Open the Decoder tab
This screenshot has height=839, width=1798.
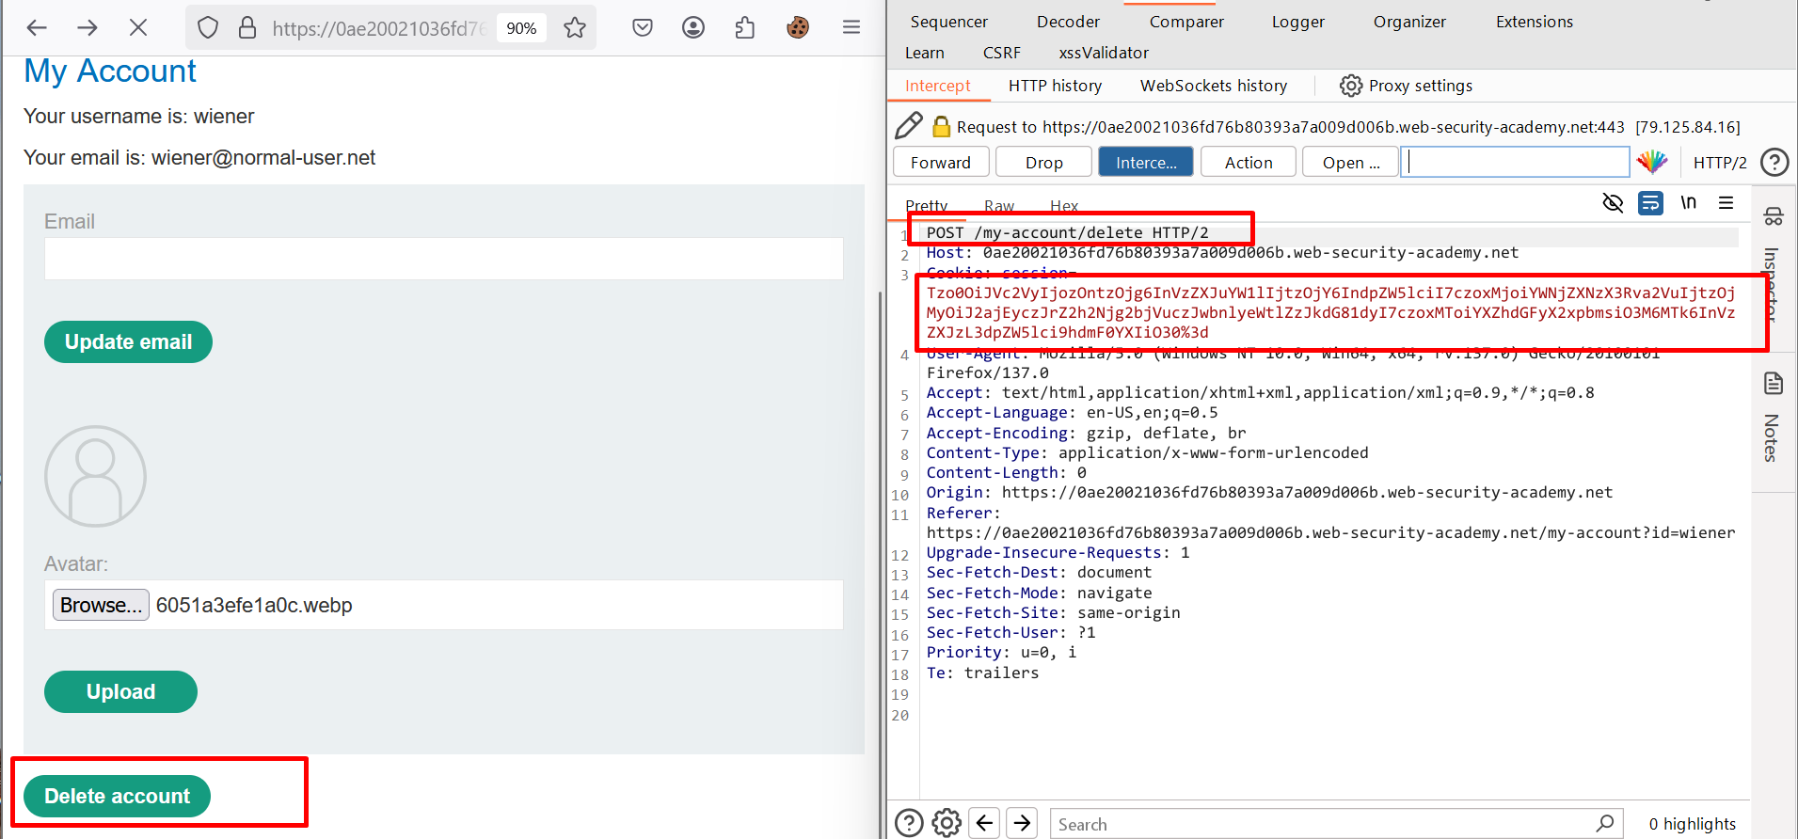click(1068, 22)
